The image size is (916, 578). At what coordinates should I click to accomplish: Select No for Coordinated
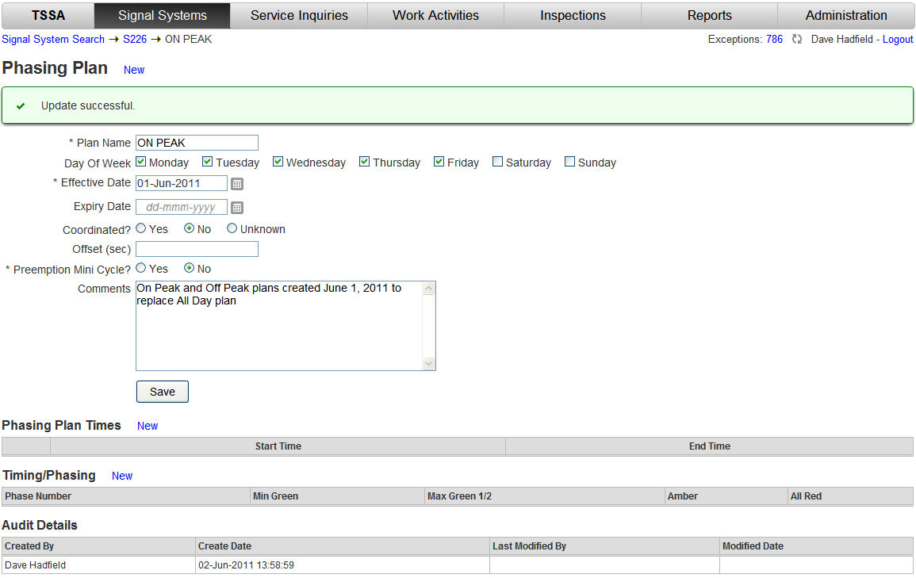coord(189,228)
